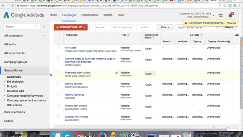
Task: Open Bulk operations in sidebar
Action: tap(14, 112)
